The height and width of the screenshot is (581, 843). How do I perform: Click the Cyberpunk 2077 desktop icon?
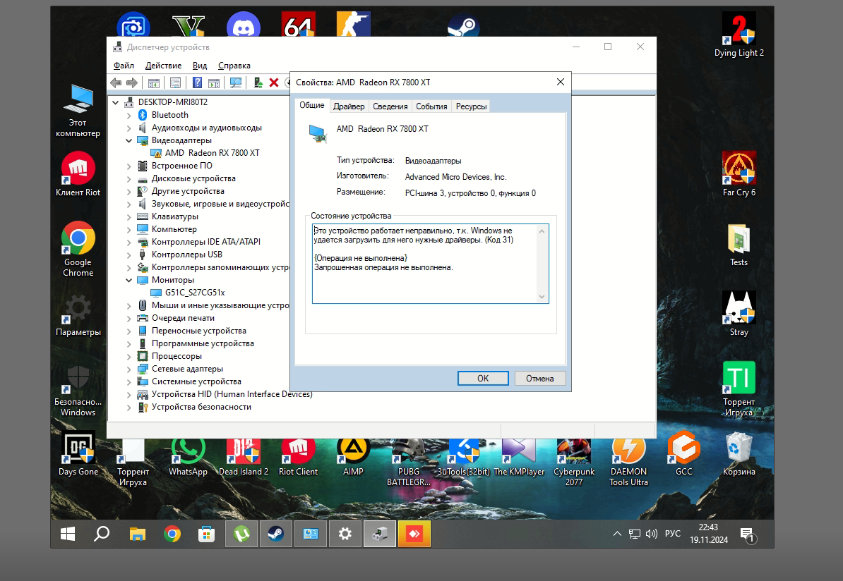pos(573,463)
